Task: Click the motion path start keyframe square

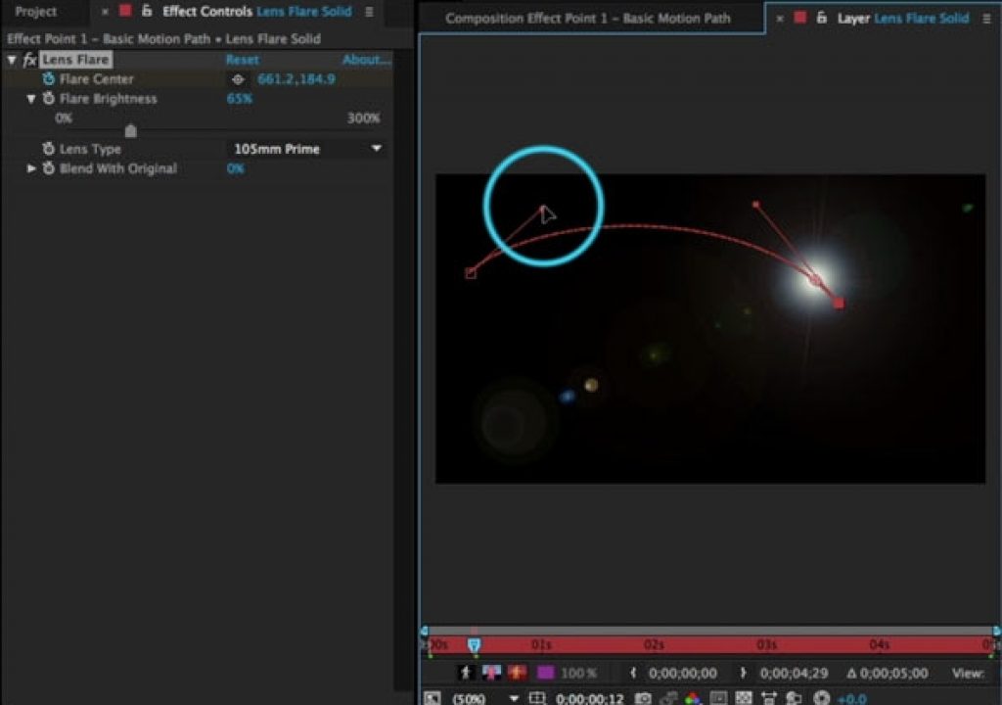Action: 471,274
